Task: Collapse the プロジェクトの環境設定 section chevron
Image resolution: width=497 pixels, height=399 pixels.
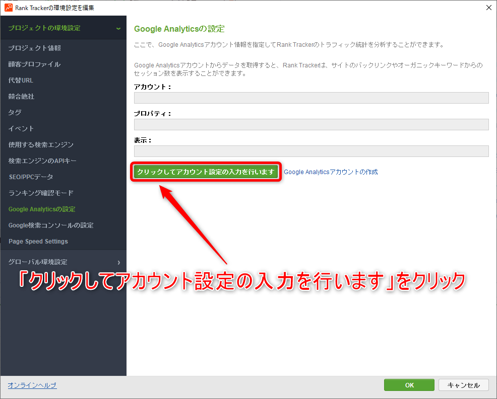Action: (118, 28)
